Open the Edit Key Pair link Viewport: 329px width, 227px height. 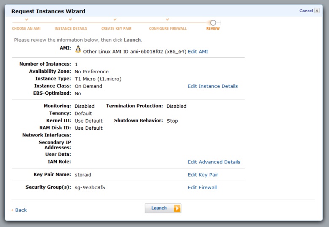(203, 175)
